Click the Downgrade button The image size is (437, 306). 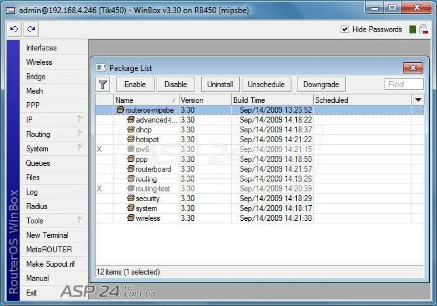(321, 85)
